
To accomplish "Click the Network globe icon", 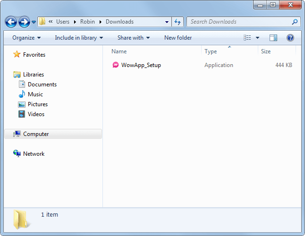I will 17,153.
